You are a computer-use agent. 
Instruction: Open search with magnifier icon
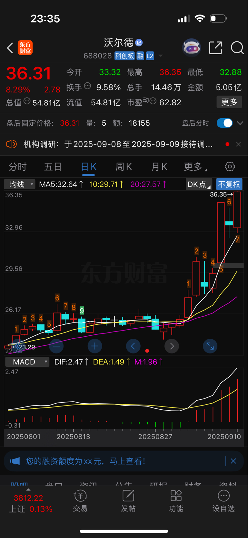pos(237,48)
